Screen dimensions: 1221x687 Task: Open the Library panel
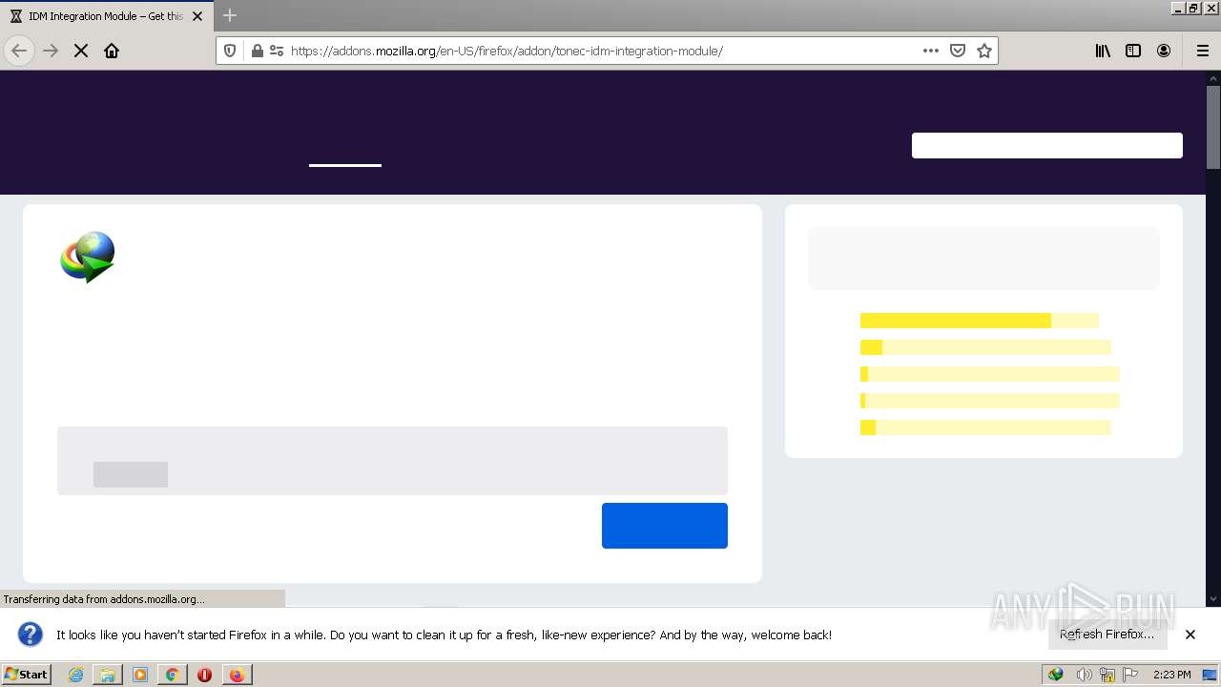pyautogui.click(x=1103, y=51)
